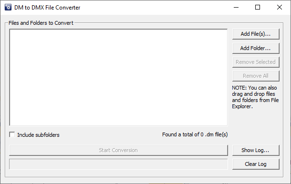Open the log with Show Log

pyautogui.click(x=256, y=150)
